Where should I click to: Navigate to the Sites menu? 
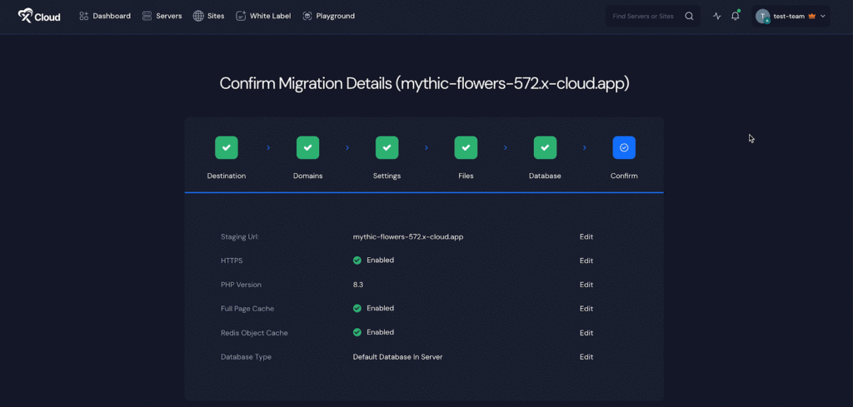[208, 16]
